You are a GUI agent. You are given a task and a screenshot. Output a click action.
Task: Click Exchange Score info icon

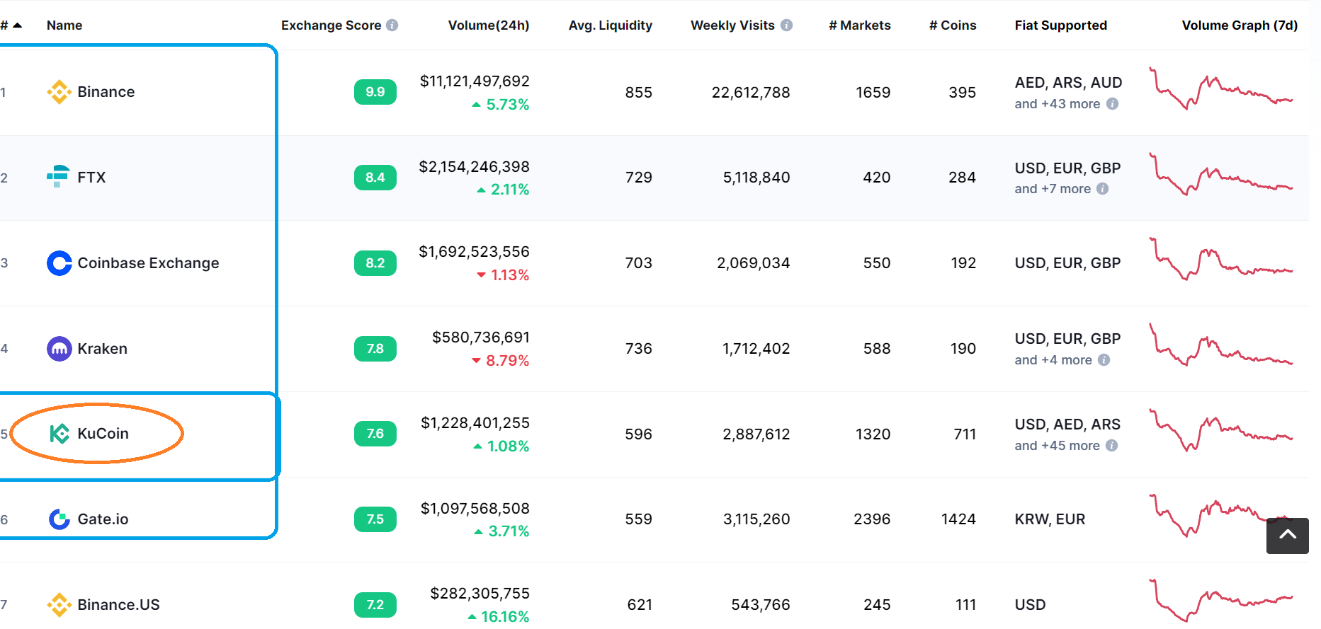coord(392,25)
